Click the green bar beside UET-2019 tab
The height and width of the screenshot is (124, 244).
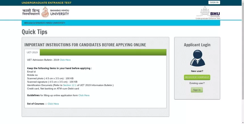pos(103,52)
